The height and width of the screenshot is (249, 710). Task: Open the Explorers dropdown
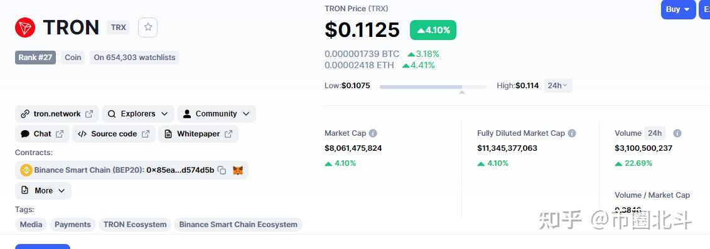tap(137, 114)
